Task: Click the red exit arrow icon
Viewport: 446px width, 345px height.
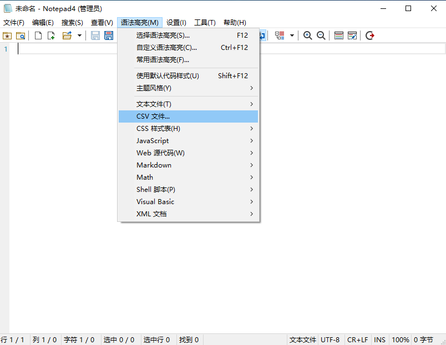Action: [x=370, y=35]
